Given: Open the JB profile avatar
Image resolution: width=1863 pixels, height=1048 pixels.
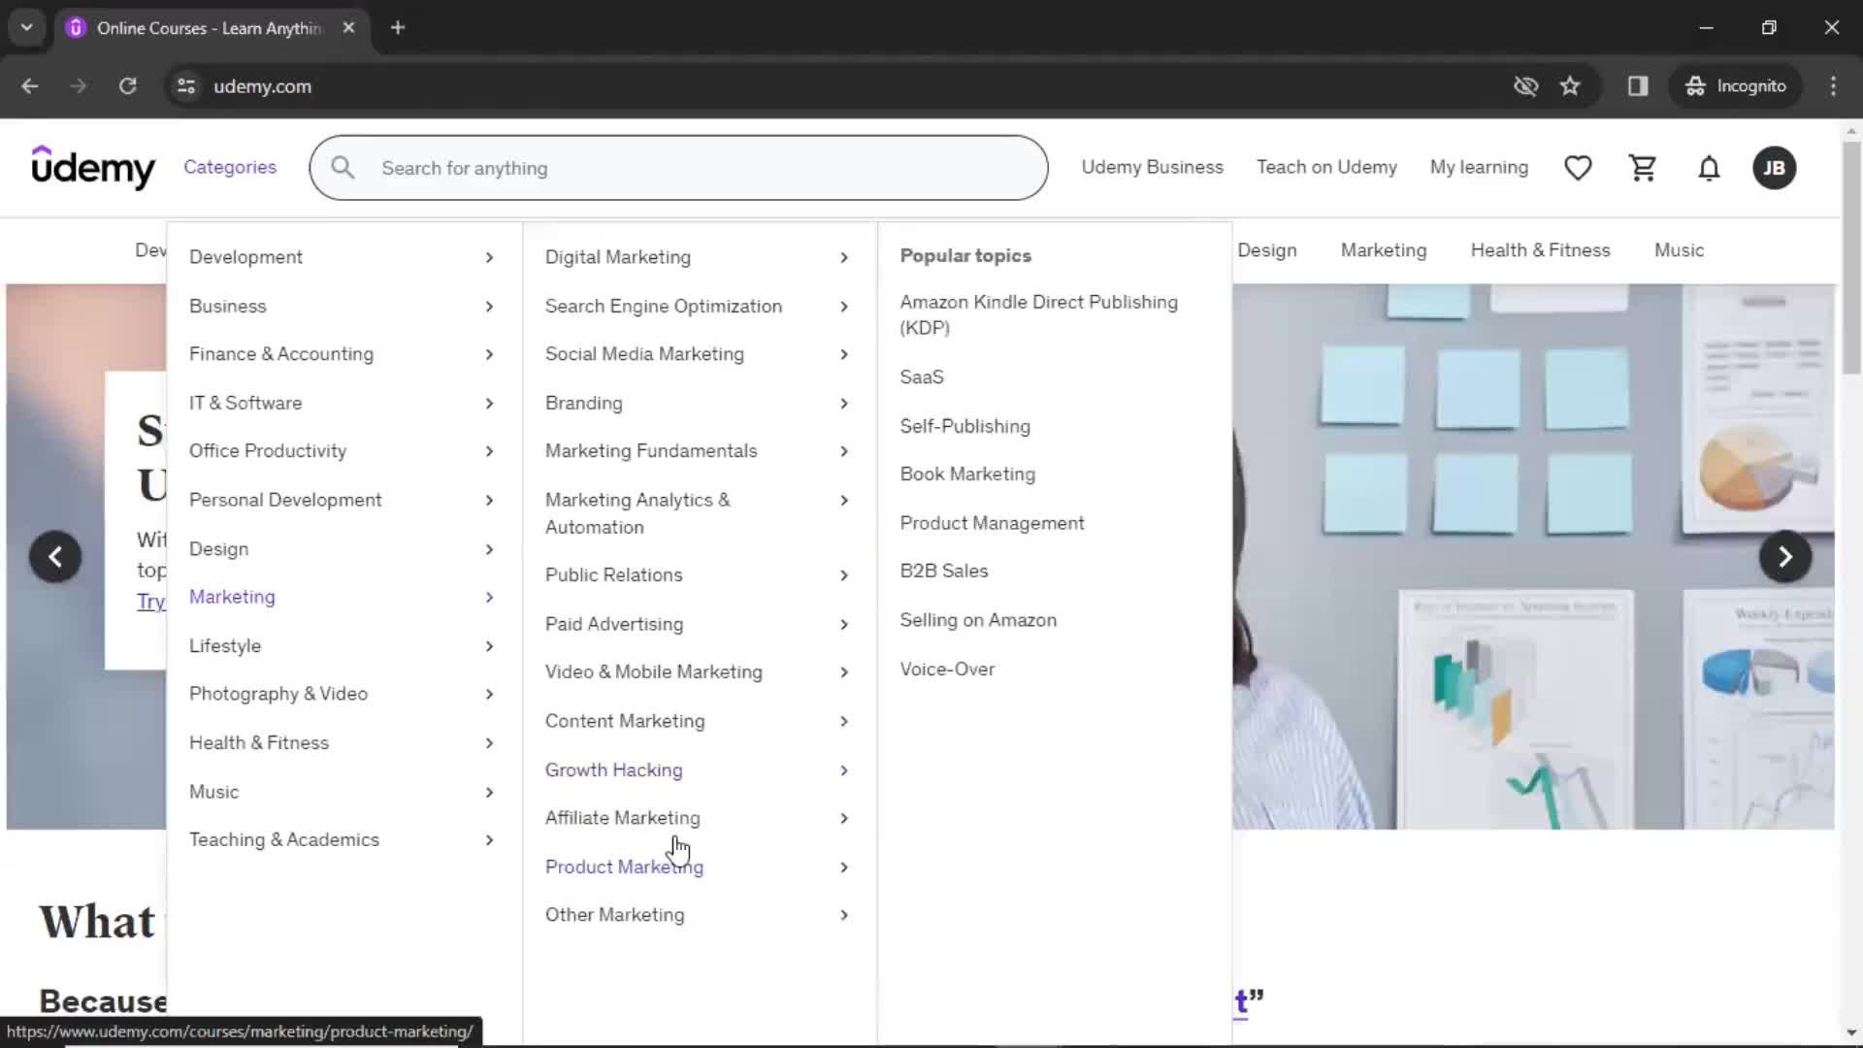Looking at the screenshot, I should point(1774,168).
